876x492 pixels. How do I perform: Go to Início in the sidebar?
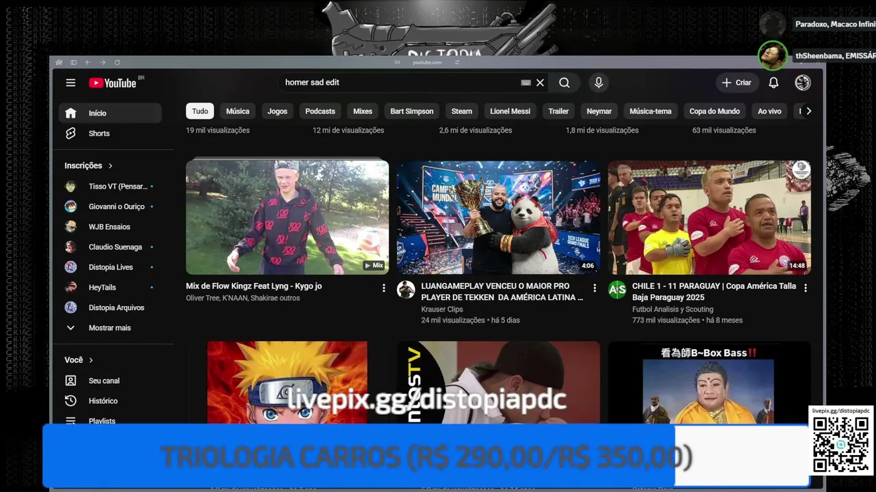109,113
